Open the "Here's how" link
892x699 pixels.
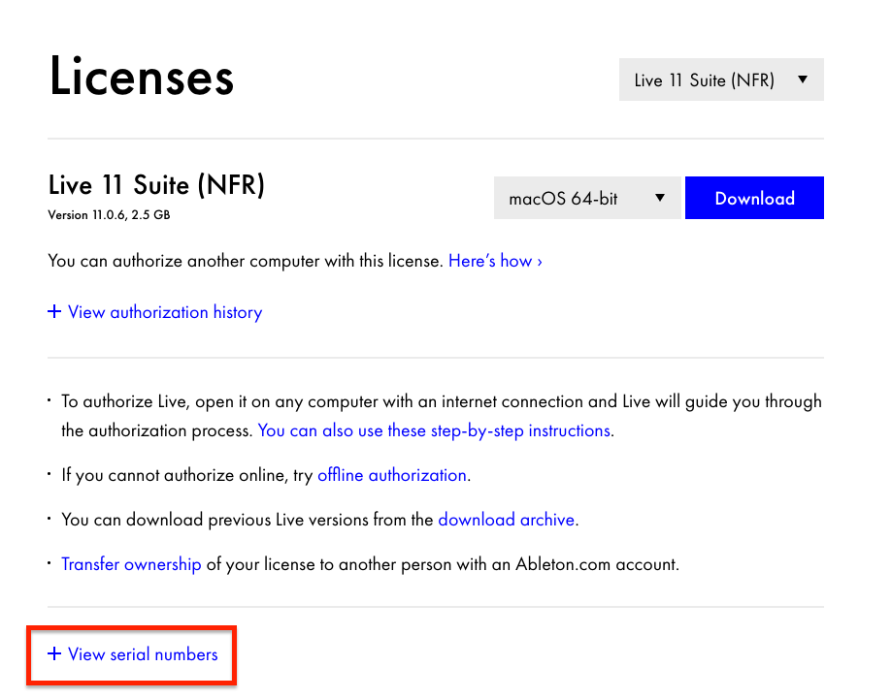tap(495, 261)
